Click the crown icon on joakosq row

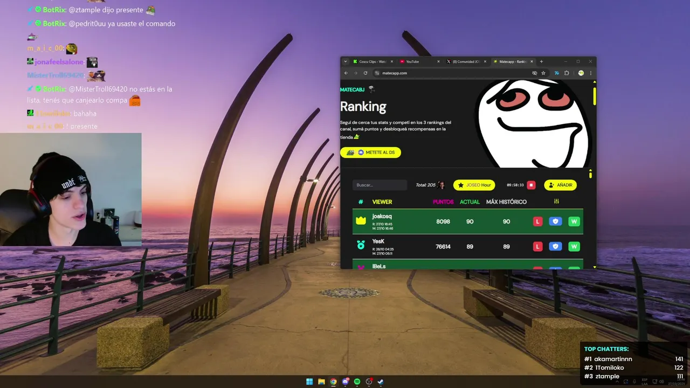click(361, 221)
